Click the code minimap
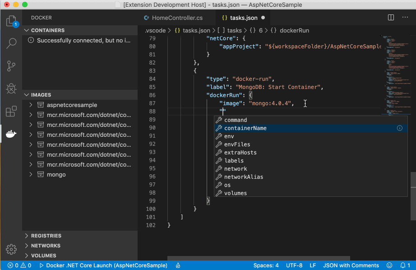Viewport: 416px width, 270px height. pos(396,75)
